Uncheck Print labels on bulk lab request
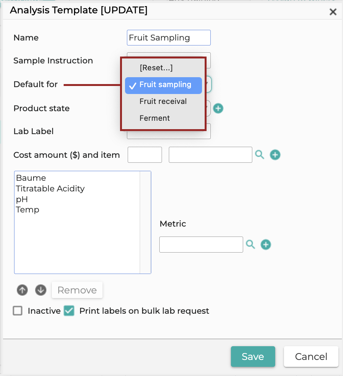343x376 pixels. point(69,311)
